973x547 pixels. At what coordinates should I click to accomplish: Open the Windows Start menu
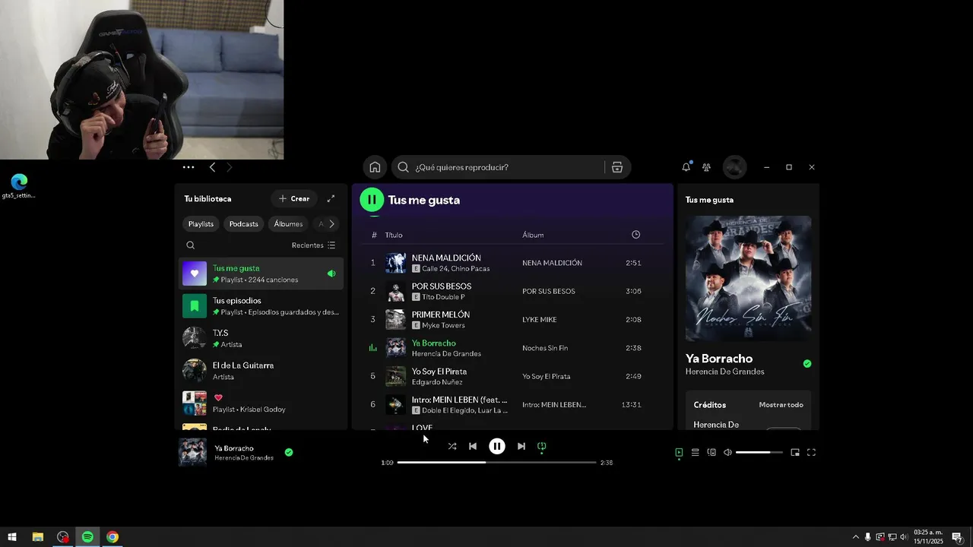[x=12, y=537]
